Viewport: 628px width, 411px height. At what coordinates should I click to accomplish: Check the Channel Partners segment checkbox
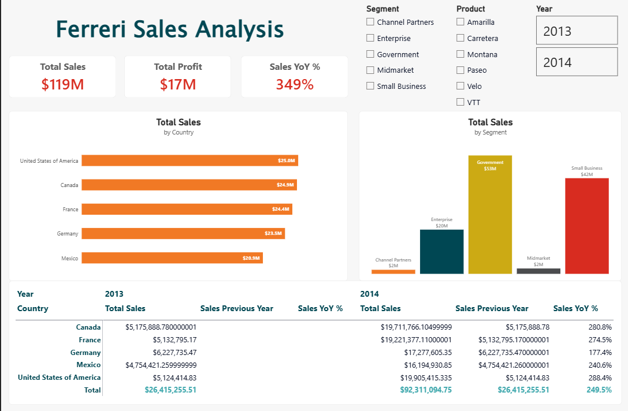click(x=370, y=22)
